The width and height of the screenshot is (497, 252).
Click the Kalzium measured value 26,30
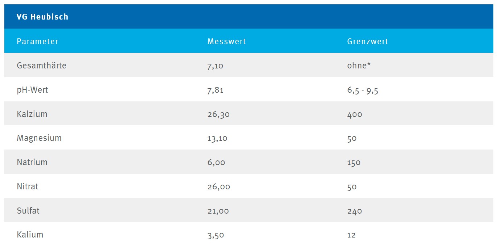point(218,114)
